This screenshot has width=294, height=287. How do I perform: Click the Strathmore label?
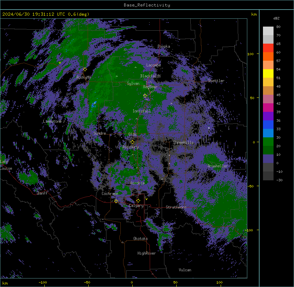tap(176, 207)
